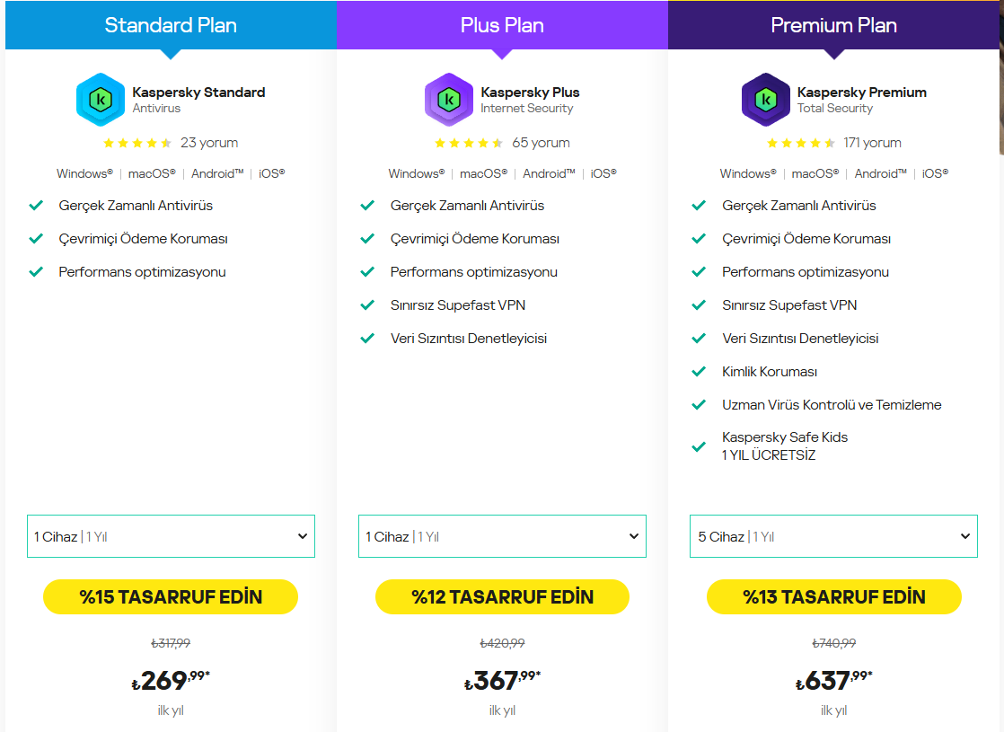
Task: Click the Kaspersky Plus product title
Action: coord(530,92)
